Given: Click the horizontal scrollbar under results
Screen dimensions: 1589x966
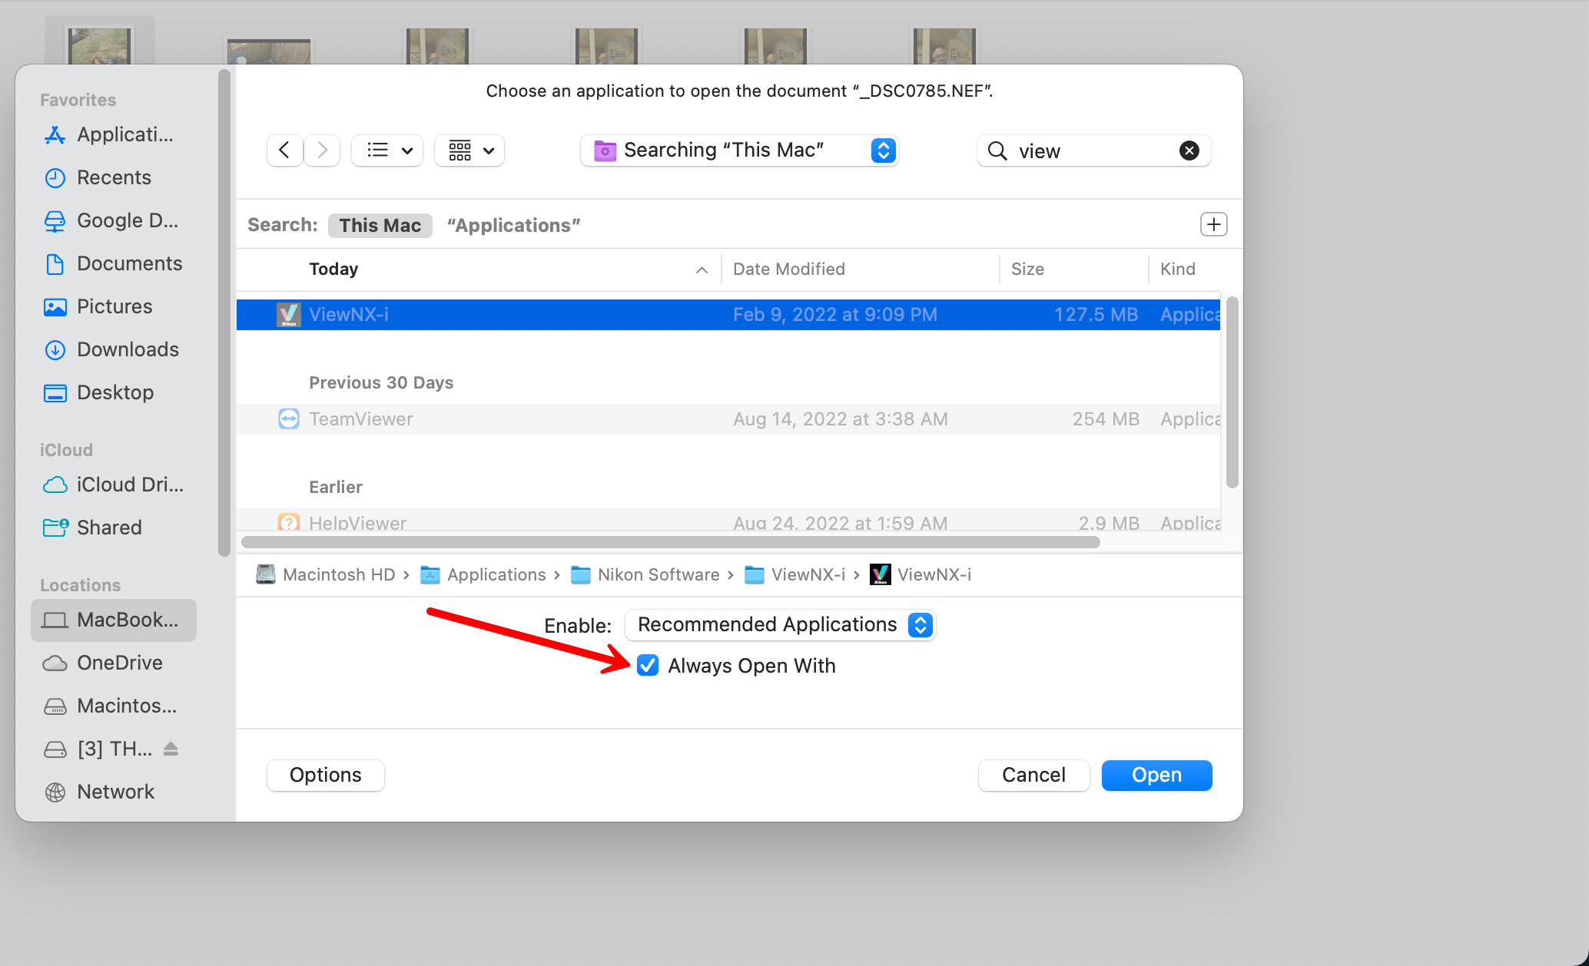Looking at the screenshot, I should tap(670, 542).
